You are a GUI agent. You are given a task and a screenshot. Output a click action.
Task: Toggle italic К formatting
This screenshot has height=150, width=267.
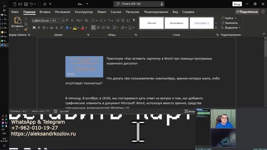(x=39, y=27)
